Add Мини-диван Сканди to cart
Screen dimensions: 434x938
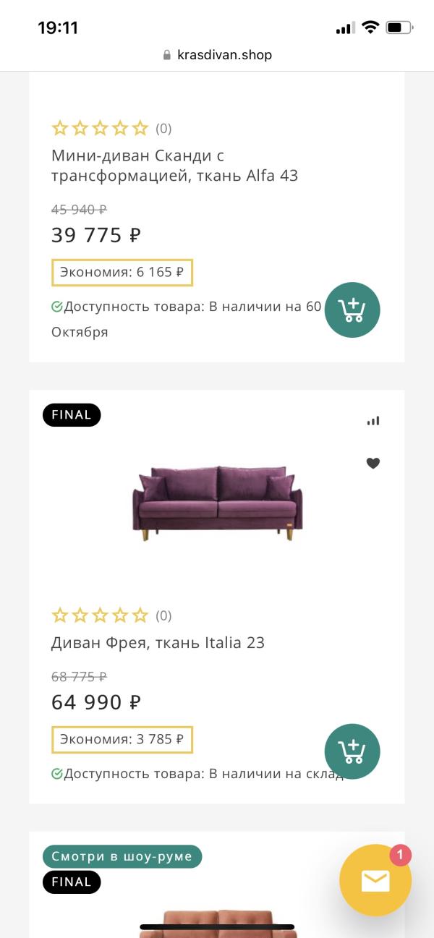tap(352, 310)
